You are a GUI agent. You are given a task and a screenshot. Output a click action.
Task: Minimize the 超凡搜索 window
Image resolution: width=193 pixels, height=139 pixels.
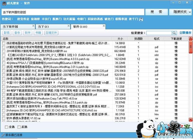(173, 3)
